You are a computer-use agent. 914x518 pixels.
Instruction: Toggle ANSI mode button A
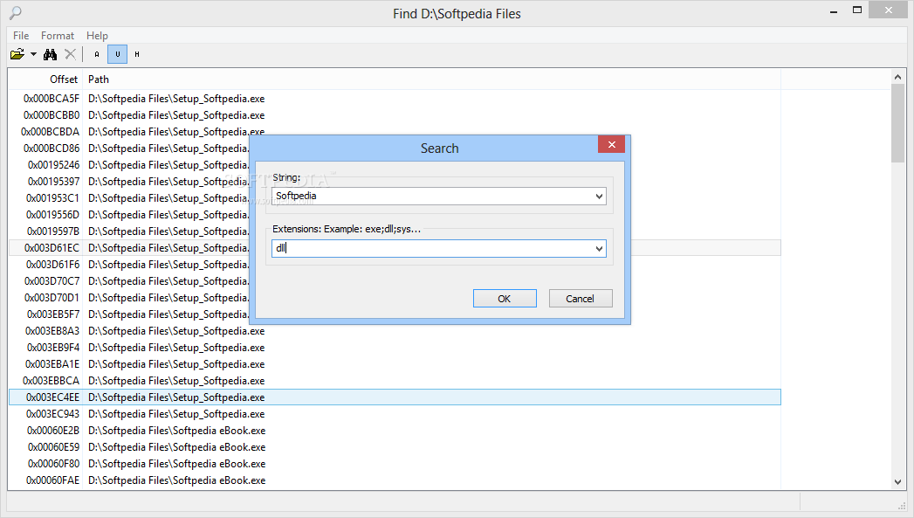click(x=97, y=54)
